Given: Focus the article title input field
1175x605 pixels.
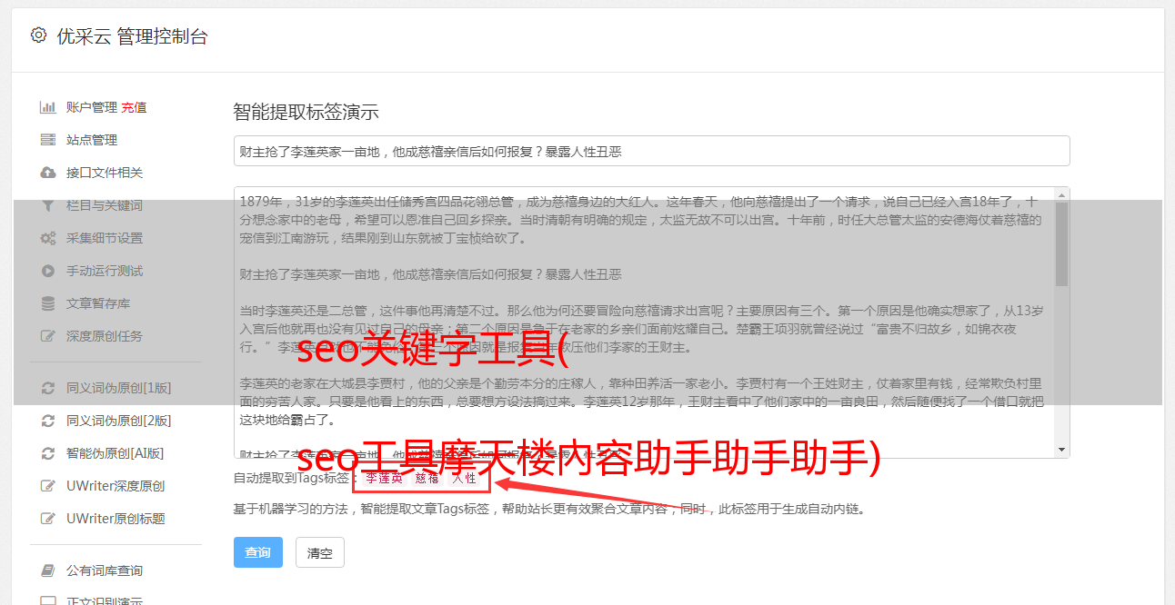Looking at the screenshot, I should 651,151.
